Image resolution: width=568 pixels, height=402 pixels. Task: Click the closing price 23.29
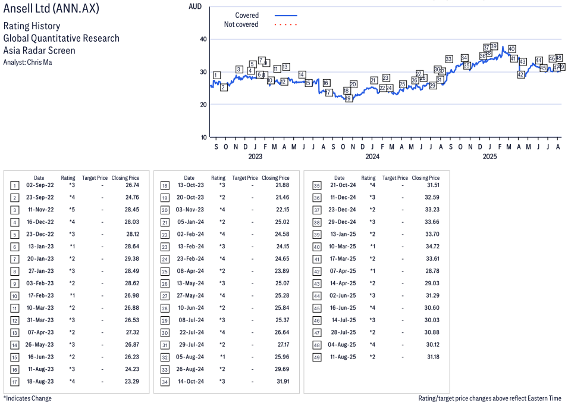point(132,381)
